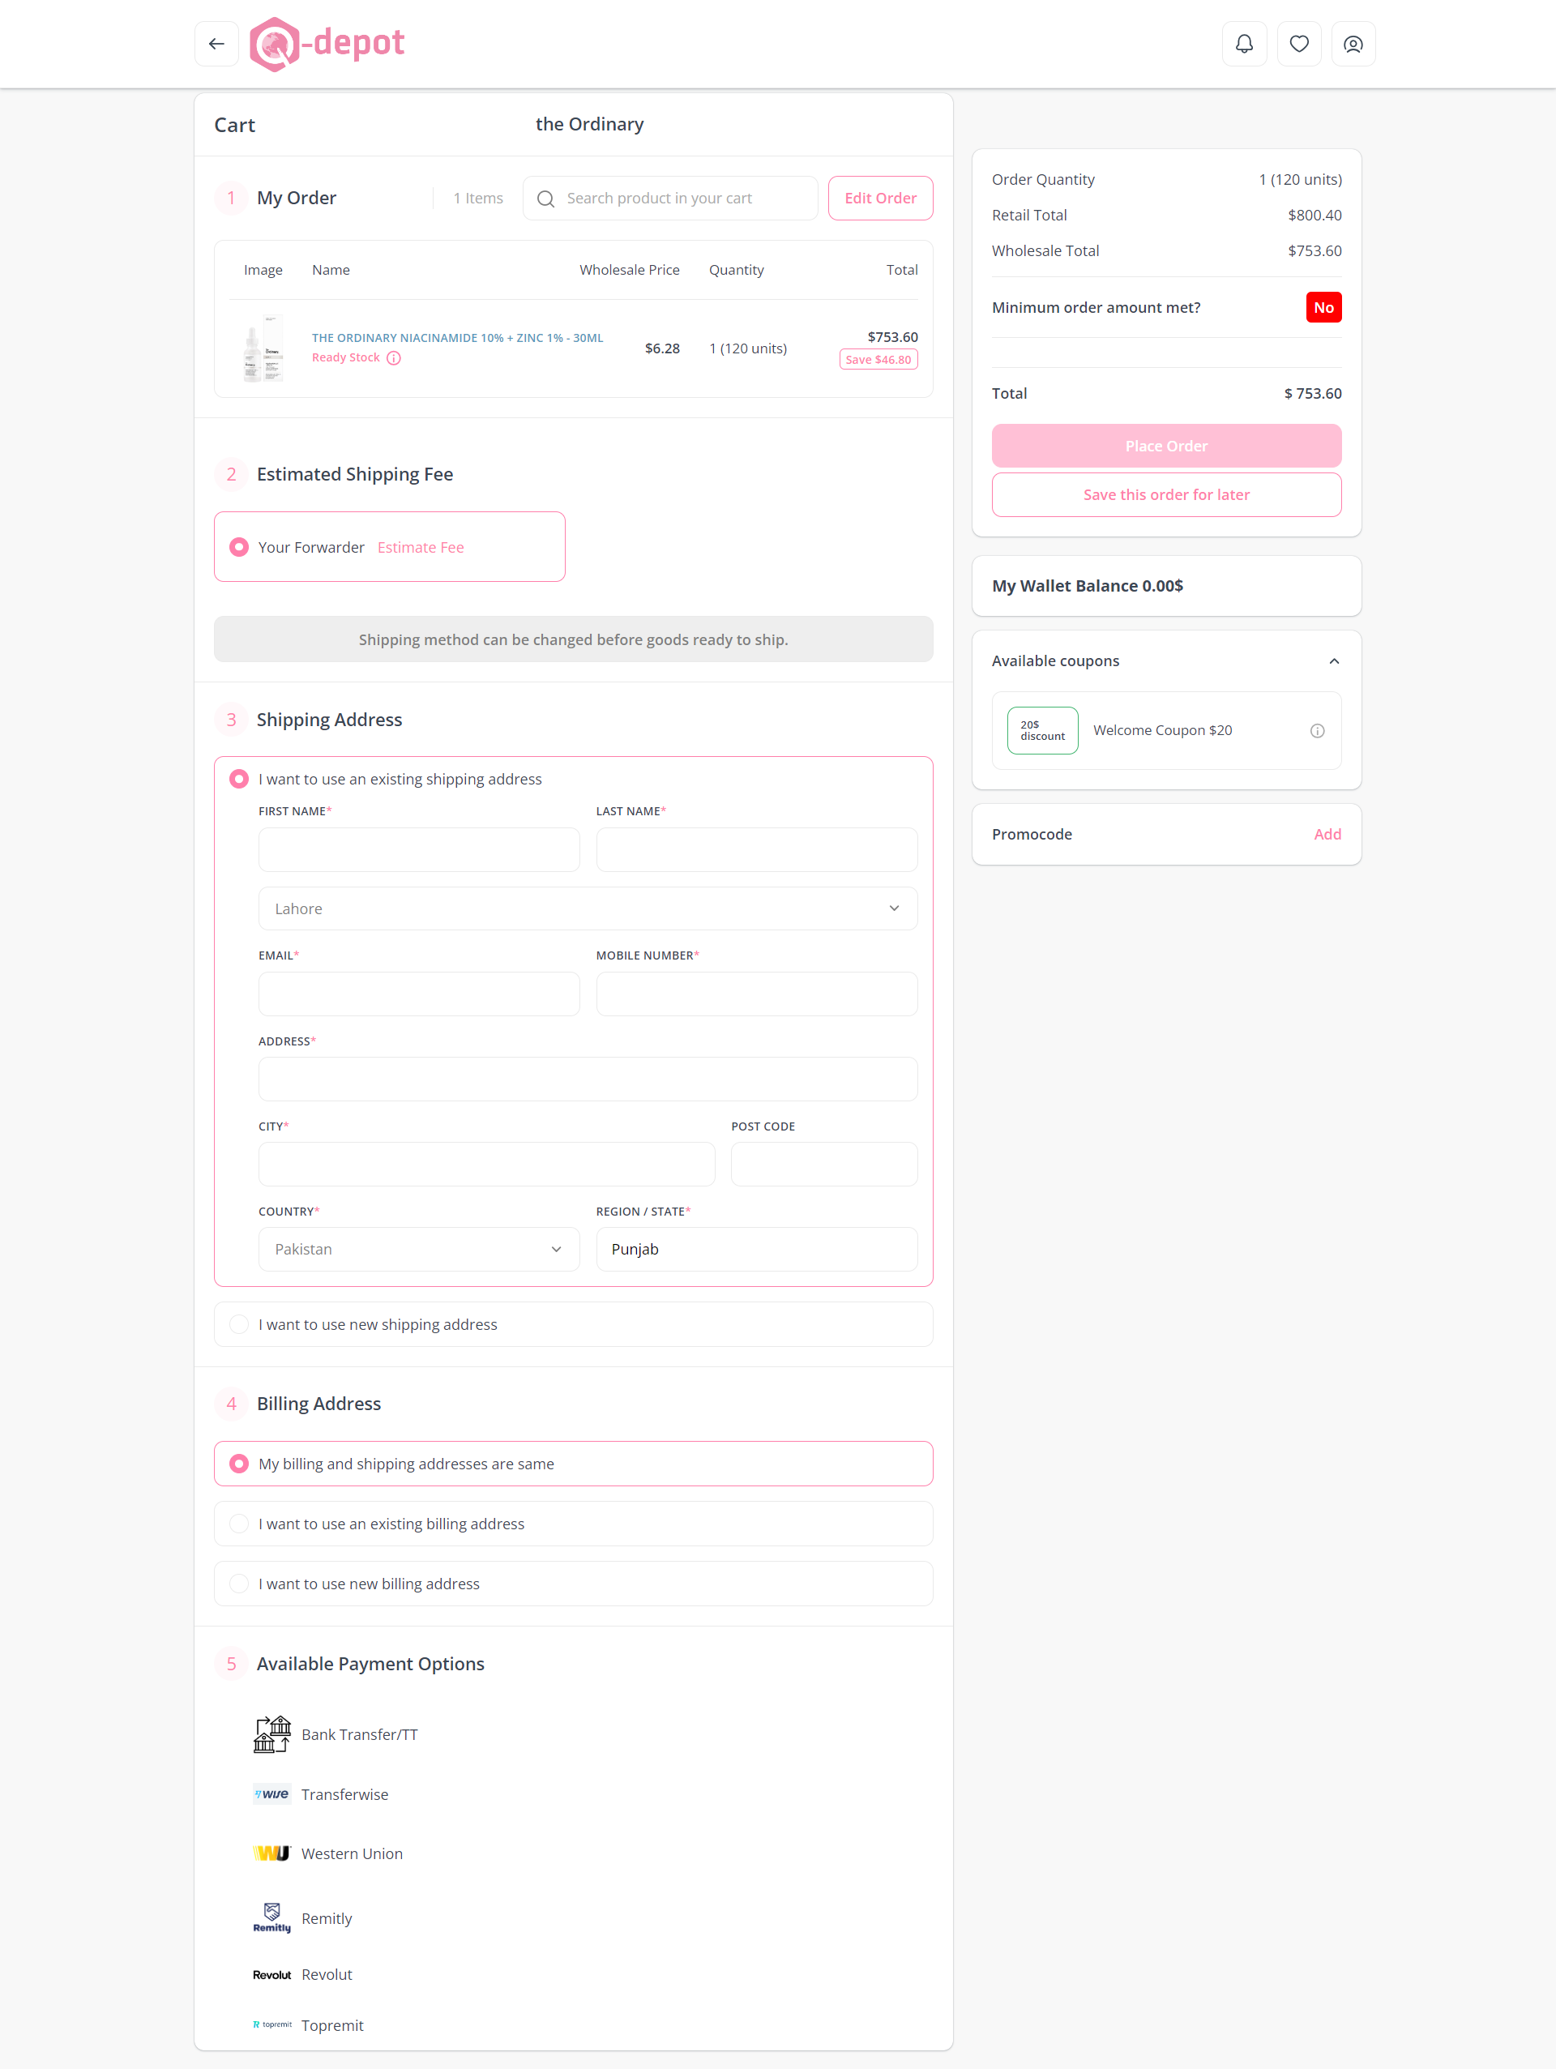Show Ready Stock info icon
The height and width of the screenshot is (2069, 1556).
click(x=394, y=358)
